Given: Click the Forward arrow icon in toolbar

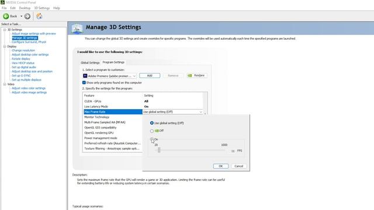Looking at the screenshot, I should pyautogui.click(x=27, y=16).
